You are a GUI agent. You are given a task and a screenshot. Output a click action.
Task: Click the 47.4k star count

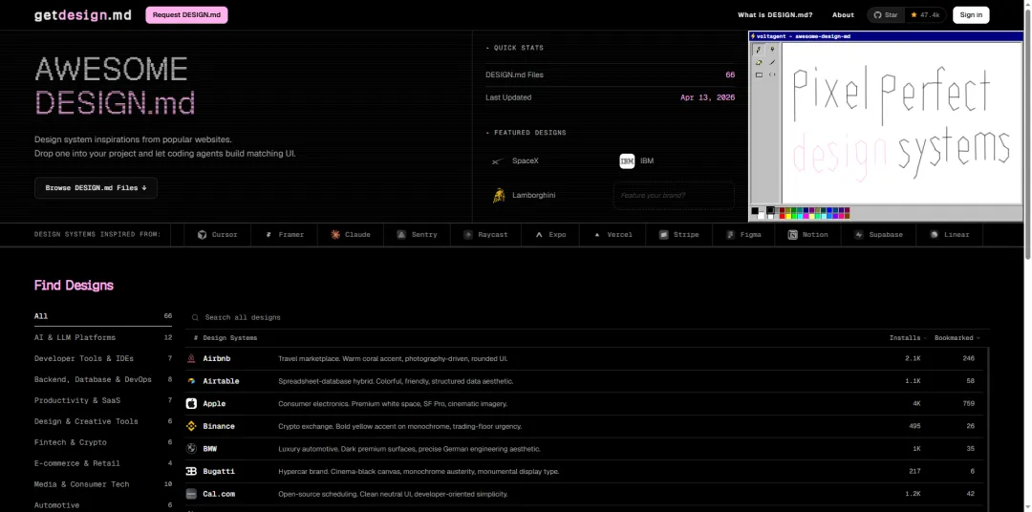click(x=925, y=15)
